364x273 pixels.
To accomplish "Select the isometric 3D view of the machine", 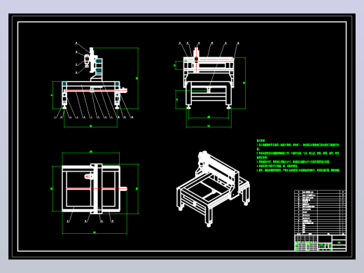I will (213, 188).
